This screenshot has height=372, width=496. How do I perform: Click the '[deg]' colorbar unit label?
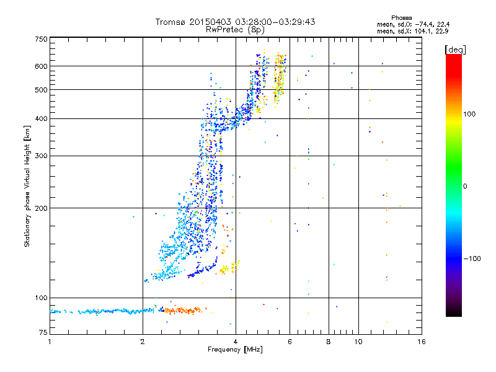pyautogui.click(x=455, y=50)
